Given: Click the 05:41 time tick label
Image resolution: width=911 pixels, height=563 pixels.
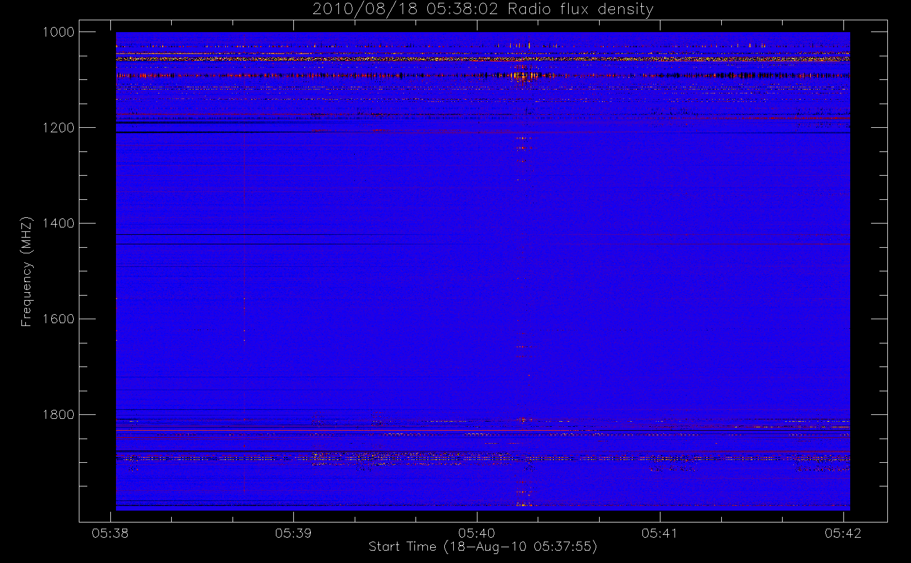Looking at the screenshot, I should coord(660,533).
